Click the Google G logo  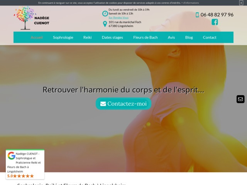[11, 156]
